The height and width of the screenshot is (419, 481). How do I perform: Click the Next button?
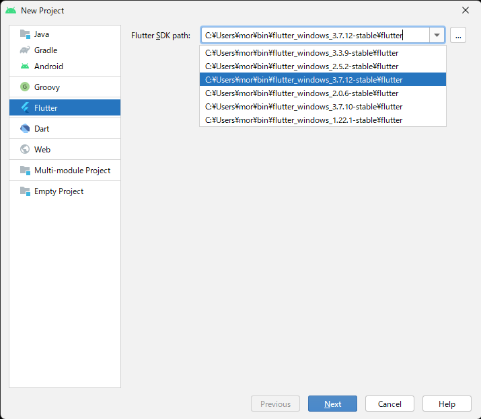332,404
